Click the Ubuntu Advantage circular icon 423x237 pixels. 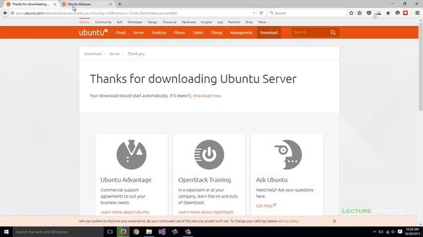pyautogui.click(x=132, y=155)
